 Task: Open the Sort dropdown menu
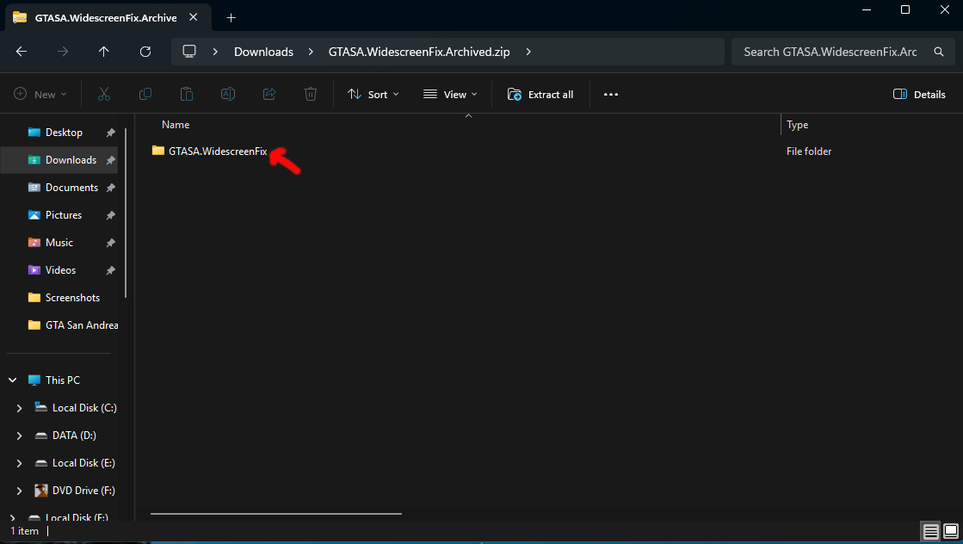point(373,94)
